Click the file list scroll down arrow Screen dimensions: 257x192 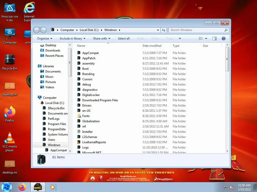(227, 151)
